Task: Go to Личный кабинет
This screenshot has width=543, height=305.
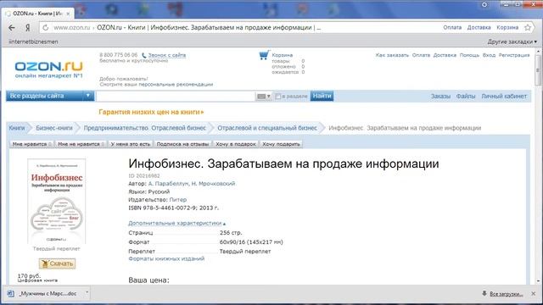Action: 504,96
